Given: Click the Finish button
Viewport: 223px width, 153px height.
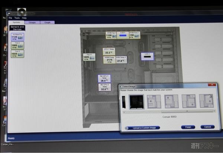Looking at the screenshot, I should [188, 127].
